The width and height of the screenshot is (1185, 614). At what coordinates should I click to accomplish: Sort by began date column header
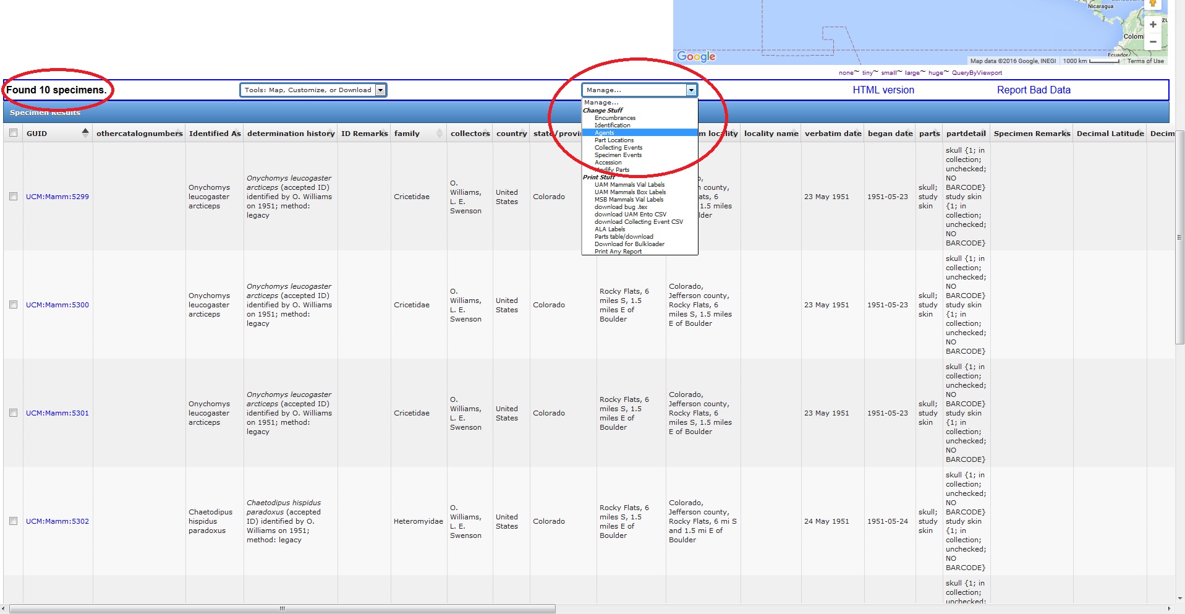coord(890,134)
